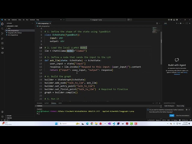Click Show Config suggested action

click(180, 106)
